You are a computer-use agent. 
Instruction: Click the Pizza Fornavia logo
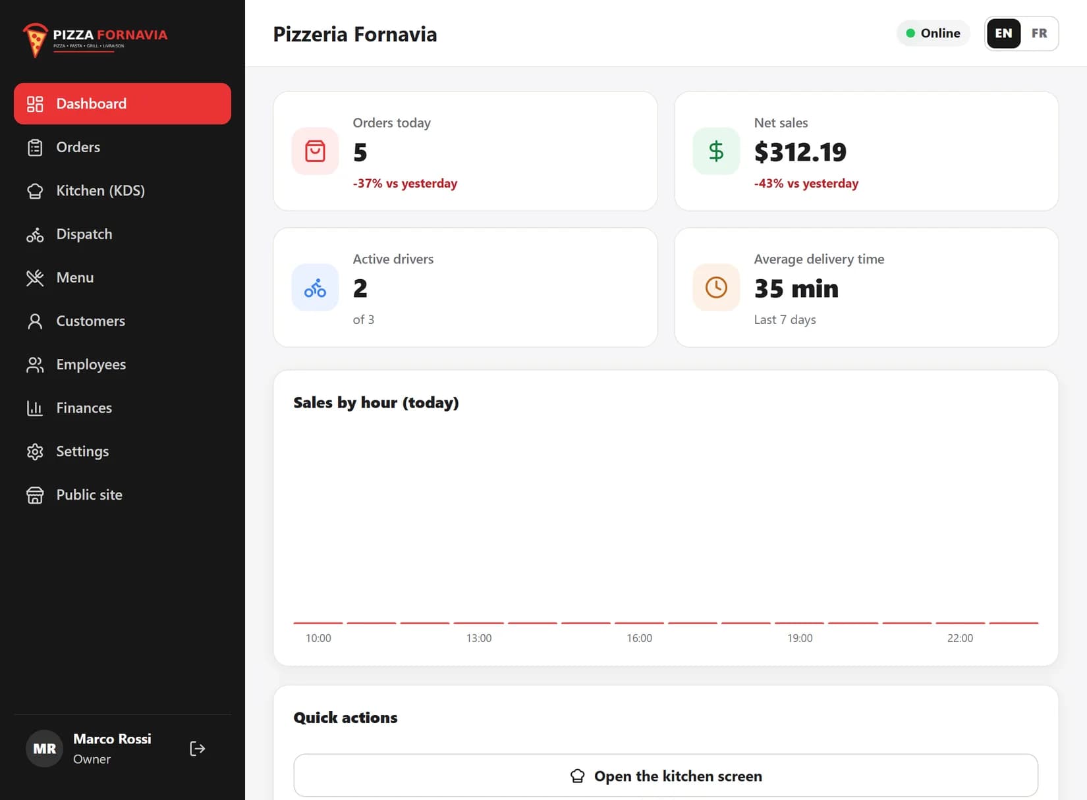click(x=95, y=40)
